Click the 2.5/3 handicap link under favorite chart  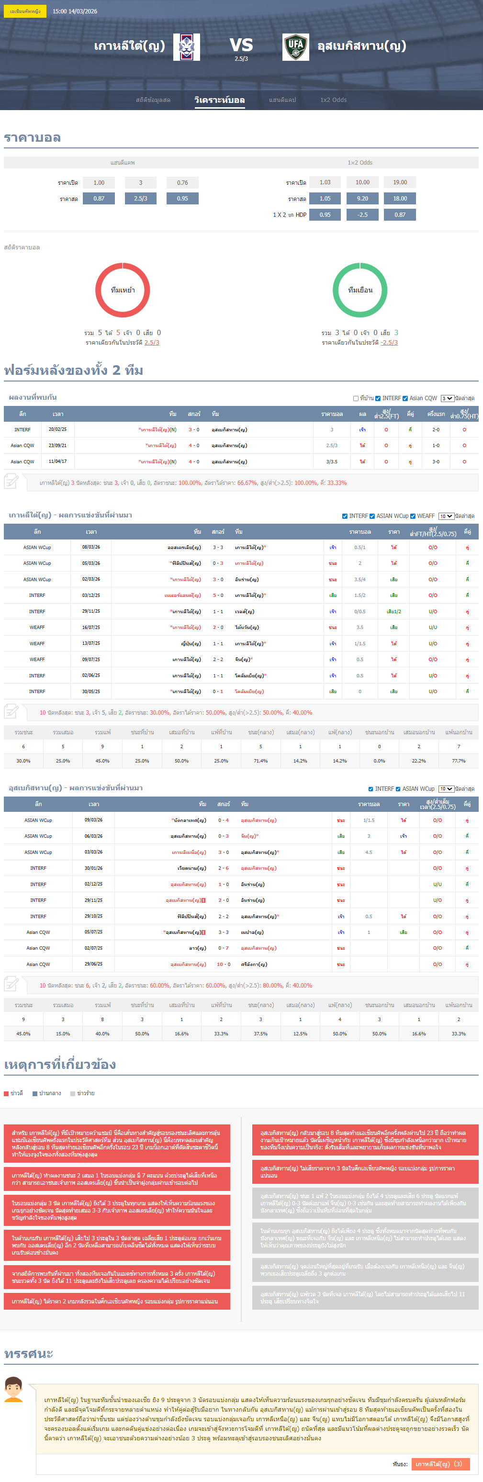152,343
